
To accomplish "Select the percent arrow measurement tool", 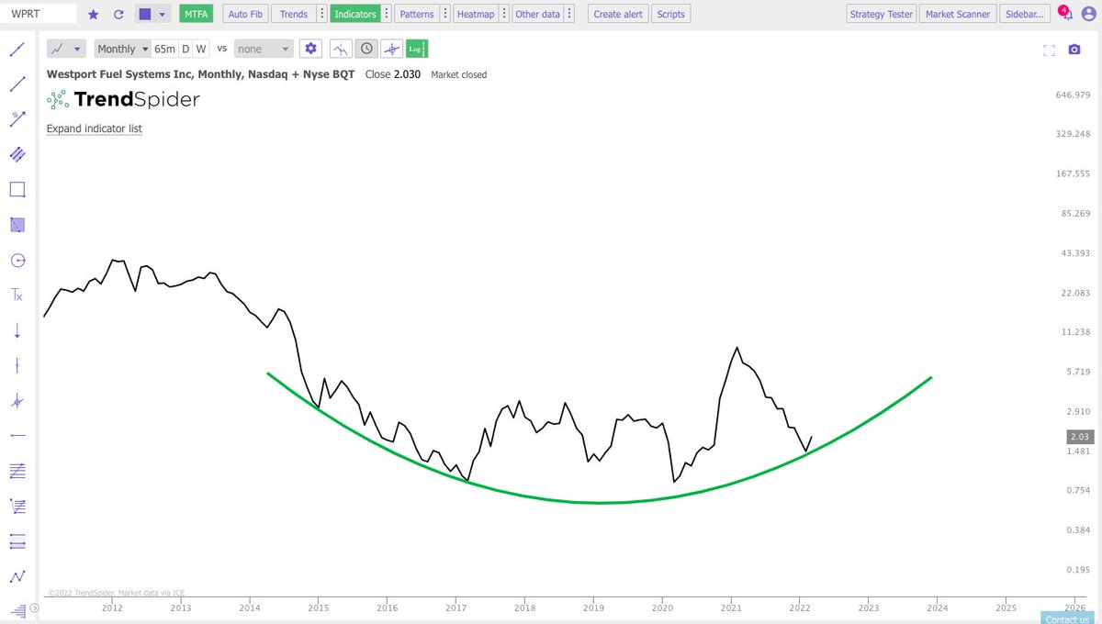I will (x=17, y=119).
